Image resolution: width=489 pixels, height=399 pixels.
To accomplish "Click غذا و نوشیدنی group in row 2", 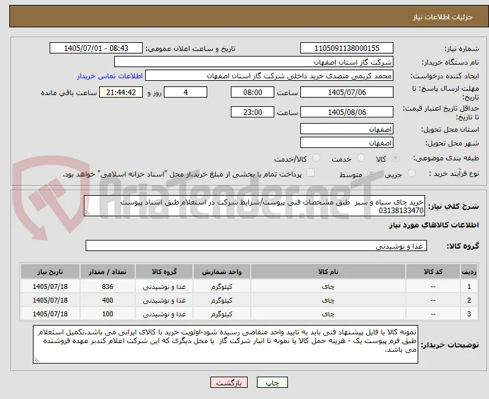I will tap(164, 301).
